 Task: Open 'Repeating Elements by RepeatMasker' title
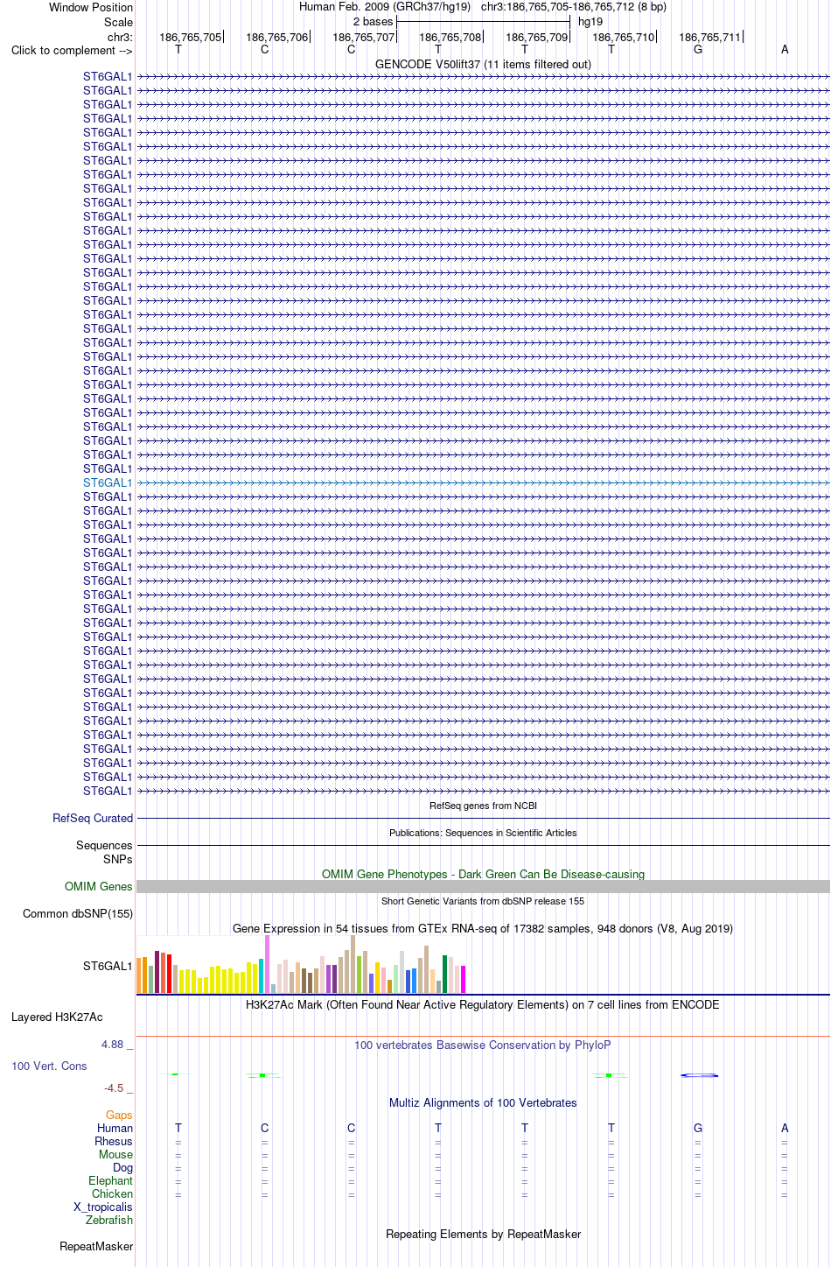(483, 1234)
